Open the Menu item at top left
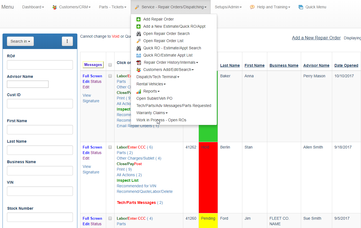 [7, 7]
